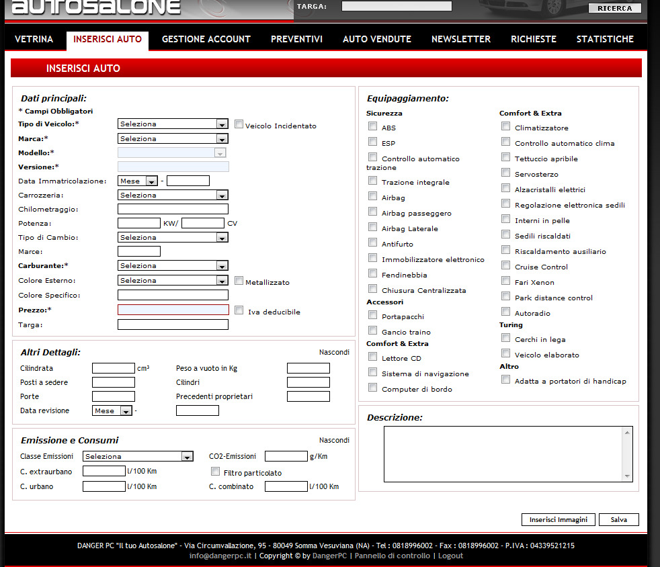Click the Potenza KW input field

click(139, 223)
